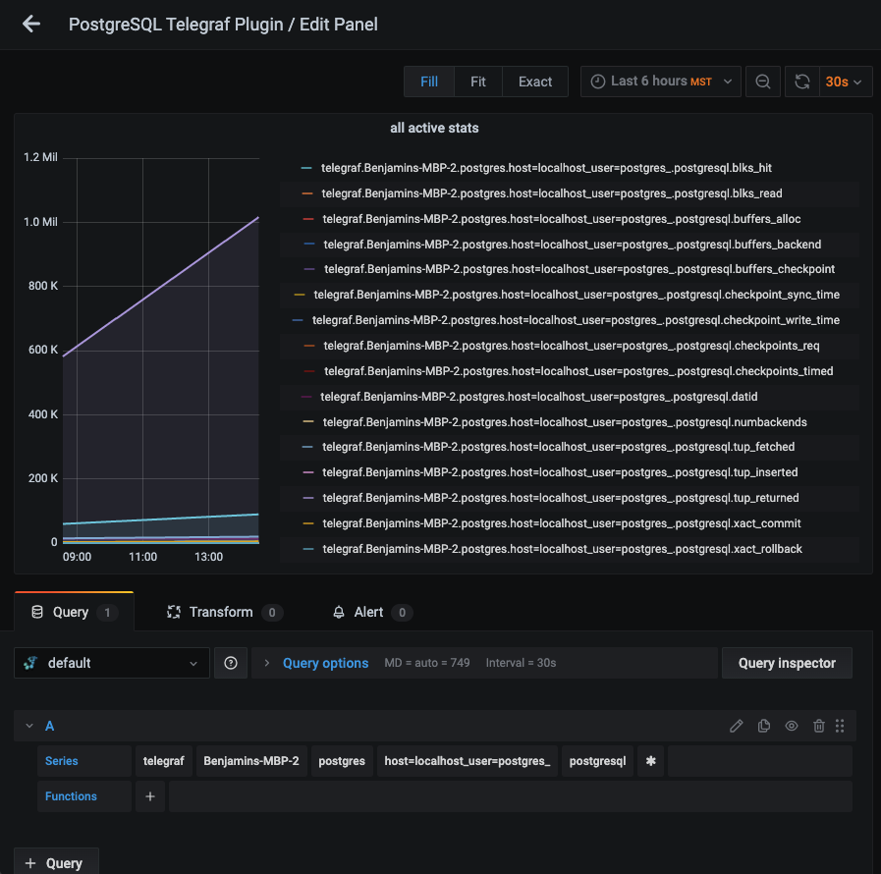The height and width of the screenshot is (874, 881).
Task: Open the Benjamins-MBP-2 series segment
Action: 251,761
